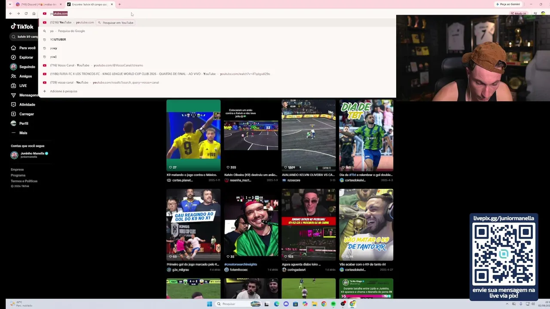Click the resenha_mazt author name
This screenshot has height=309, width=550.
click(241, 180)
